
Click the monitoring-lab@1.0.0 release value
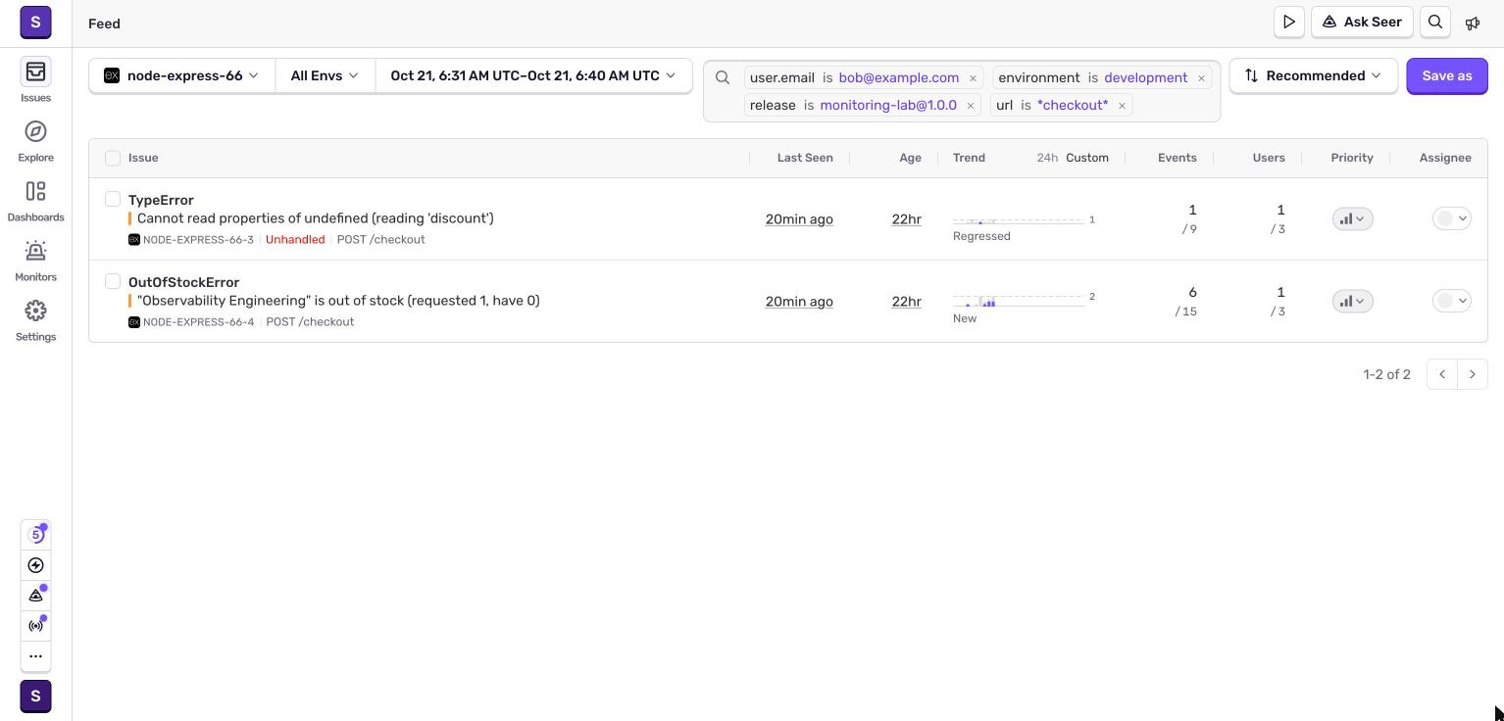click(x=888, y=105)
